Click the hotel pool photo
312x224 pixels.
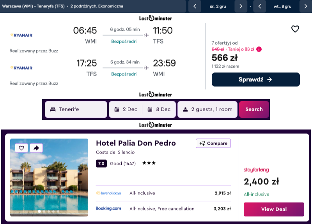(x=49, y=177)
